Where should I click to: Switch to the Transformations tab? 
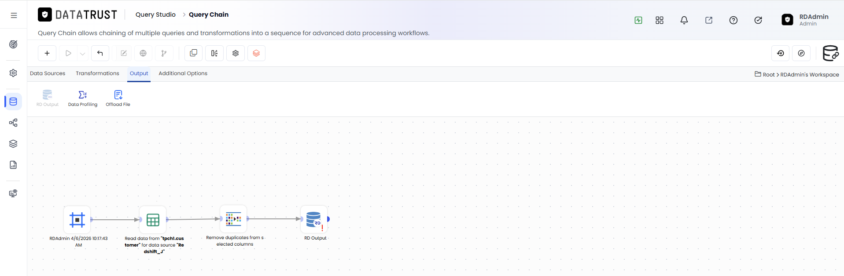point(97,73)
